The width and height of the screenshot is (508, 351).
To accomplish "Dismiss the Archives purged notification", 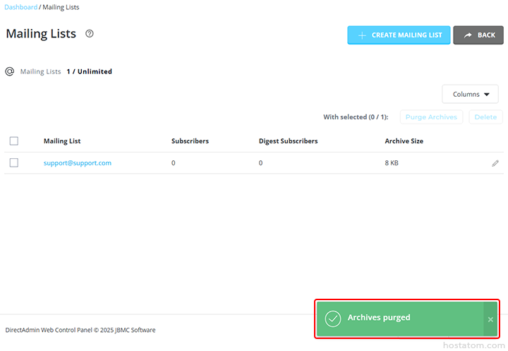I will (490, 319).
